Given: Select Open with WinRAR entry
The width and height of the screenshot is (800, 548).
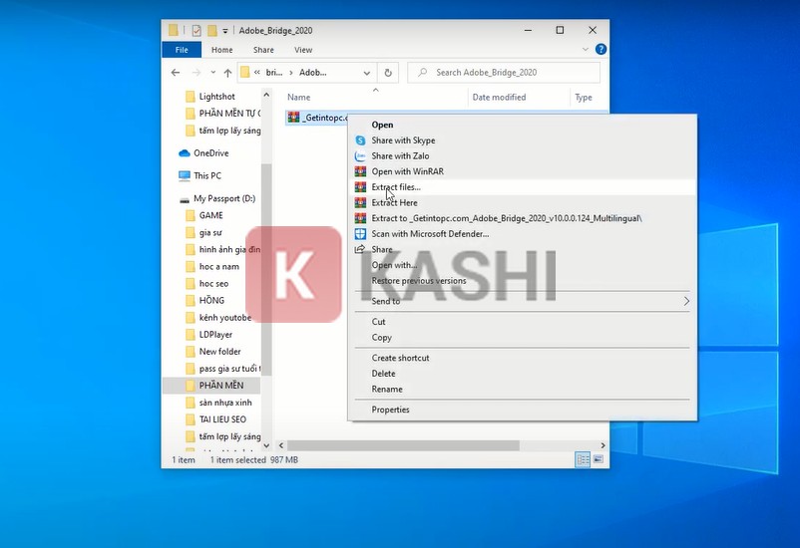Looking at the screenshot, I should click(523, 171).
